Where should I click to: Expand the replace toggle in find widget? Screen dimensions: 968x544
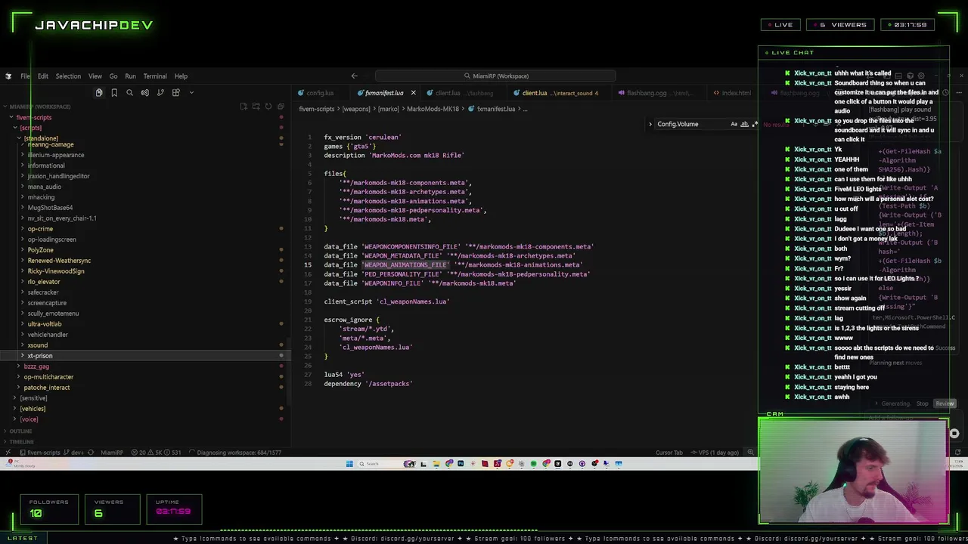click(650, 124)
